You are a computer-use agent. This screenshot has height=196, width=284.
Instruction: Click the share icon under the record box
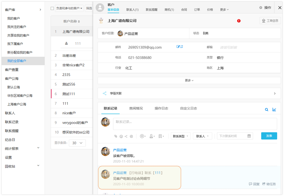(126, 136)
